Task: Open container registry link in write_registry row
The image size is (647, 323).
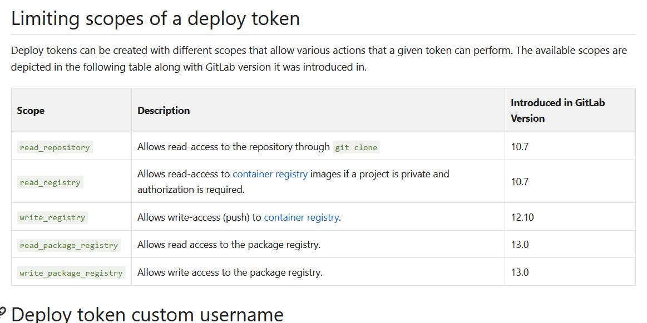Action: pyautogui.click(x=301, y=217)
